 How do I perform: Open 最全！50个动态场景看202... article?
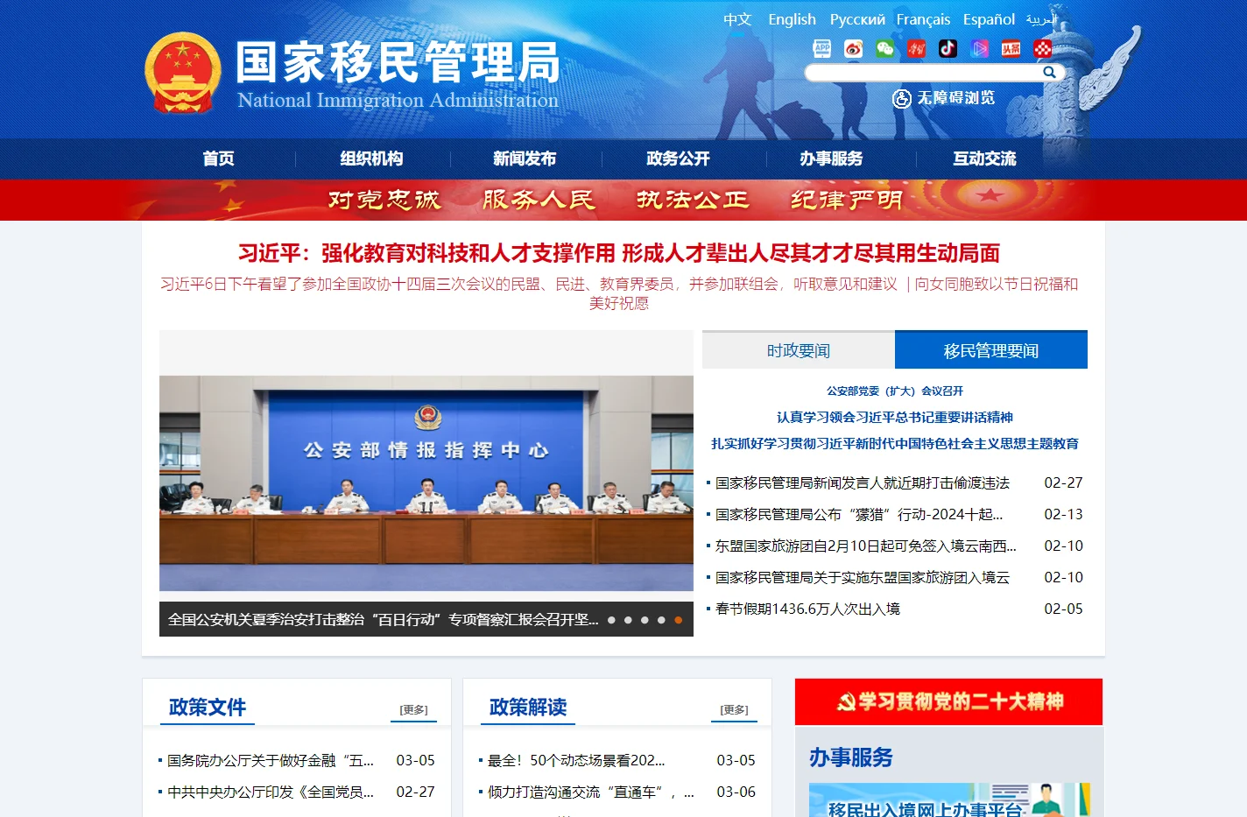click(576, 760)
